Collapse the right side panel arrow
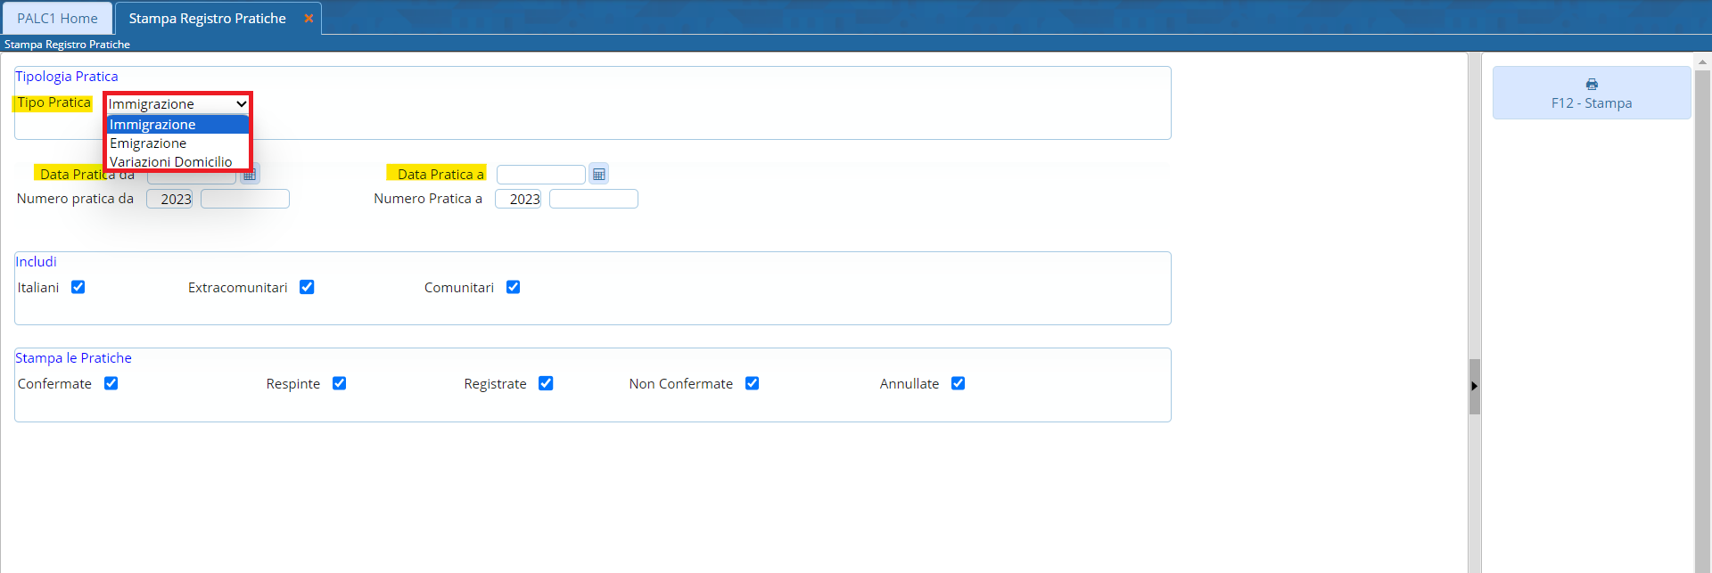1712x573 pixels. coord(1474,386)
